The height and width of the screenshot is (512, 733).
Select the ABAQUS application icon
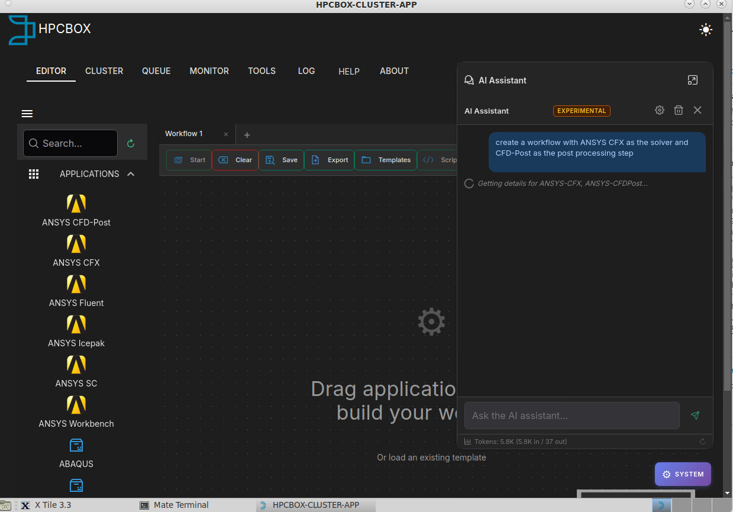76,445
